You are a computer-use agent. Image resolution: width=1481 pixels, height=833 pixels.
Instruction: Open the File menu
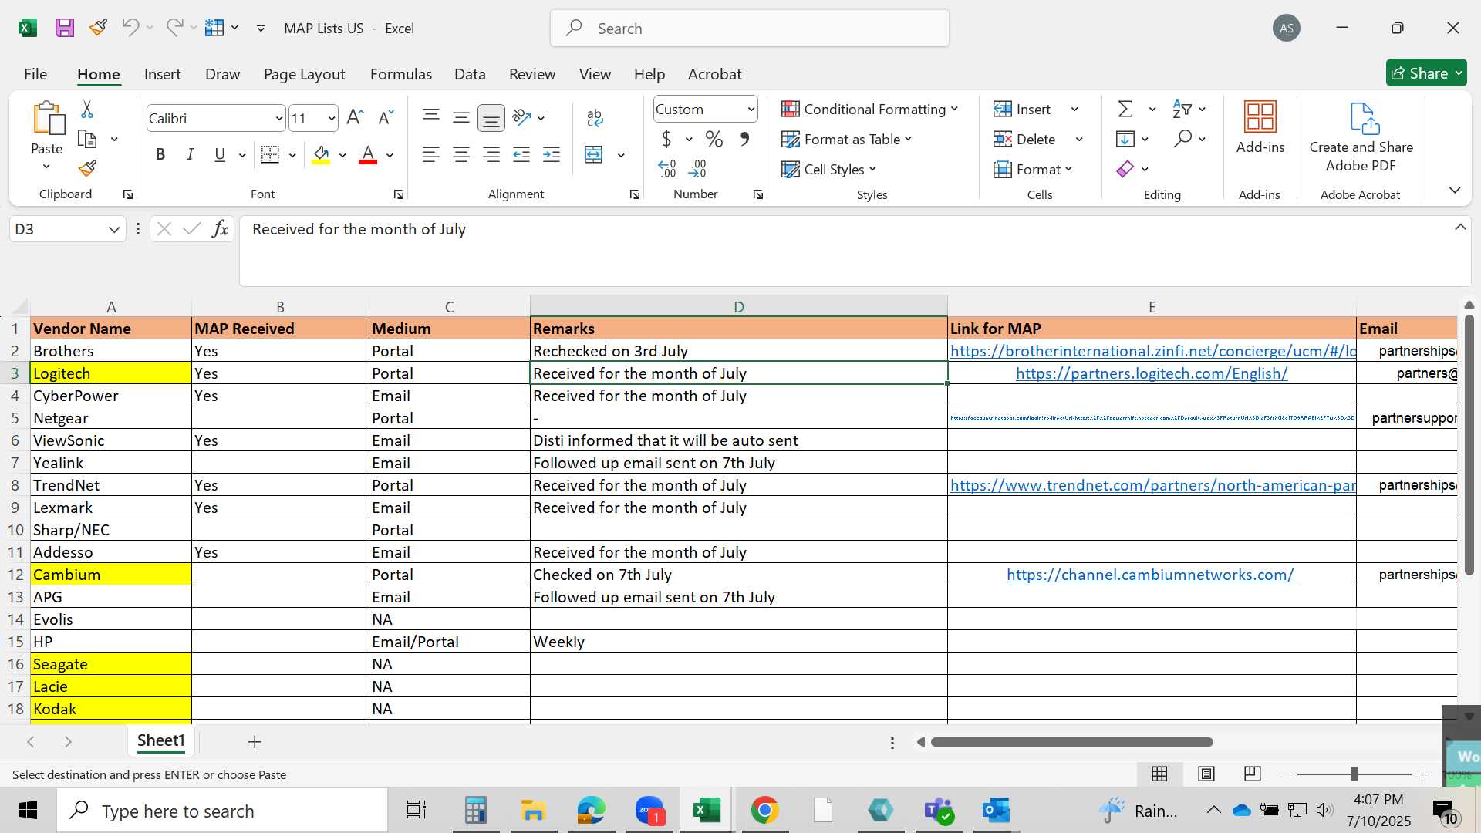point(35,74)
